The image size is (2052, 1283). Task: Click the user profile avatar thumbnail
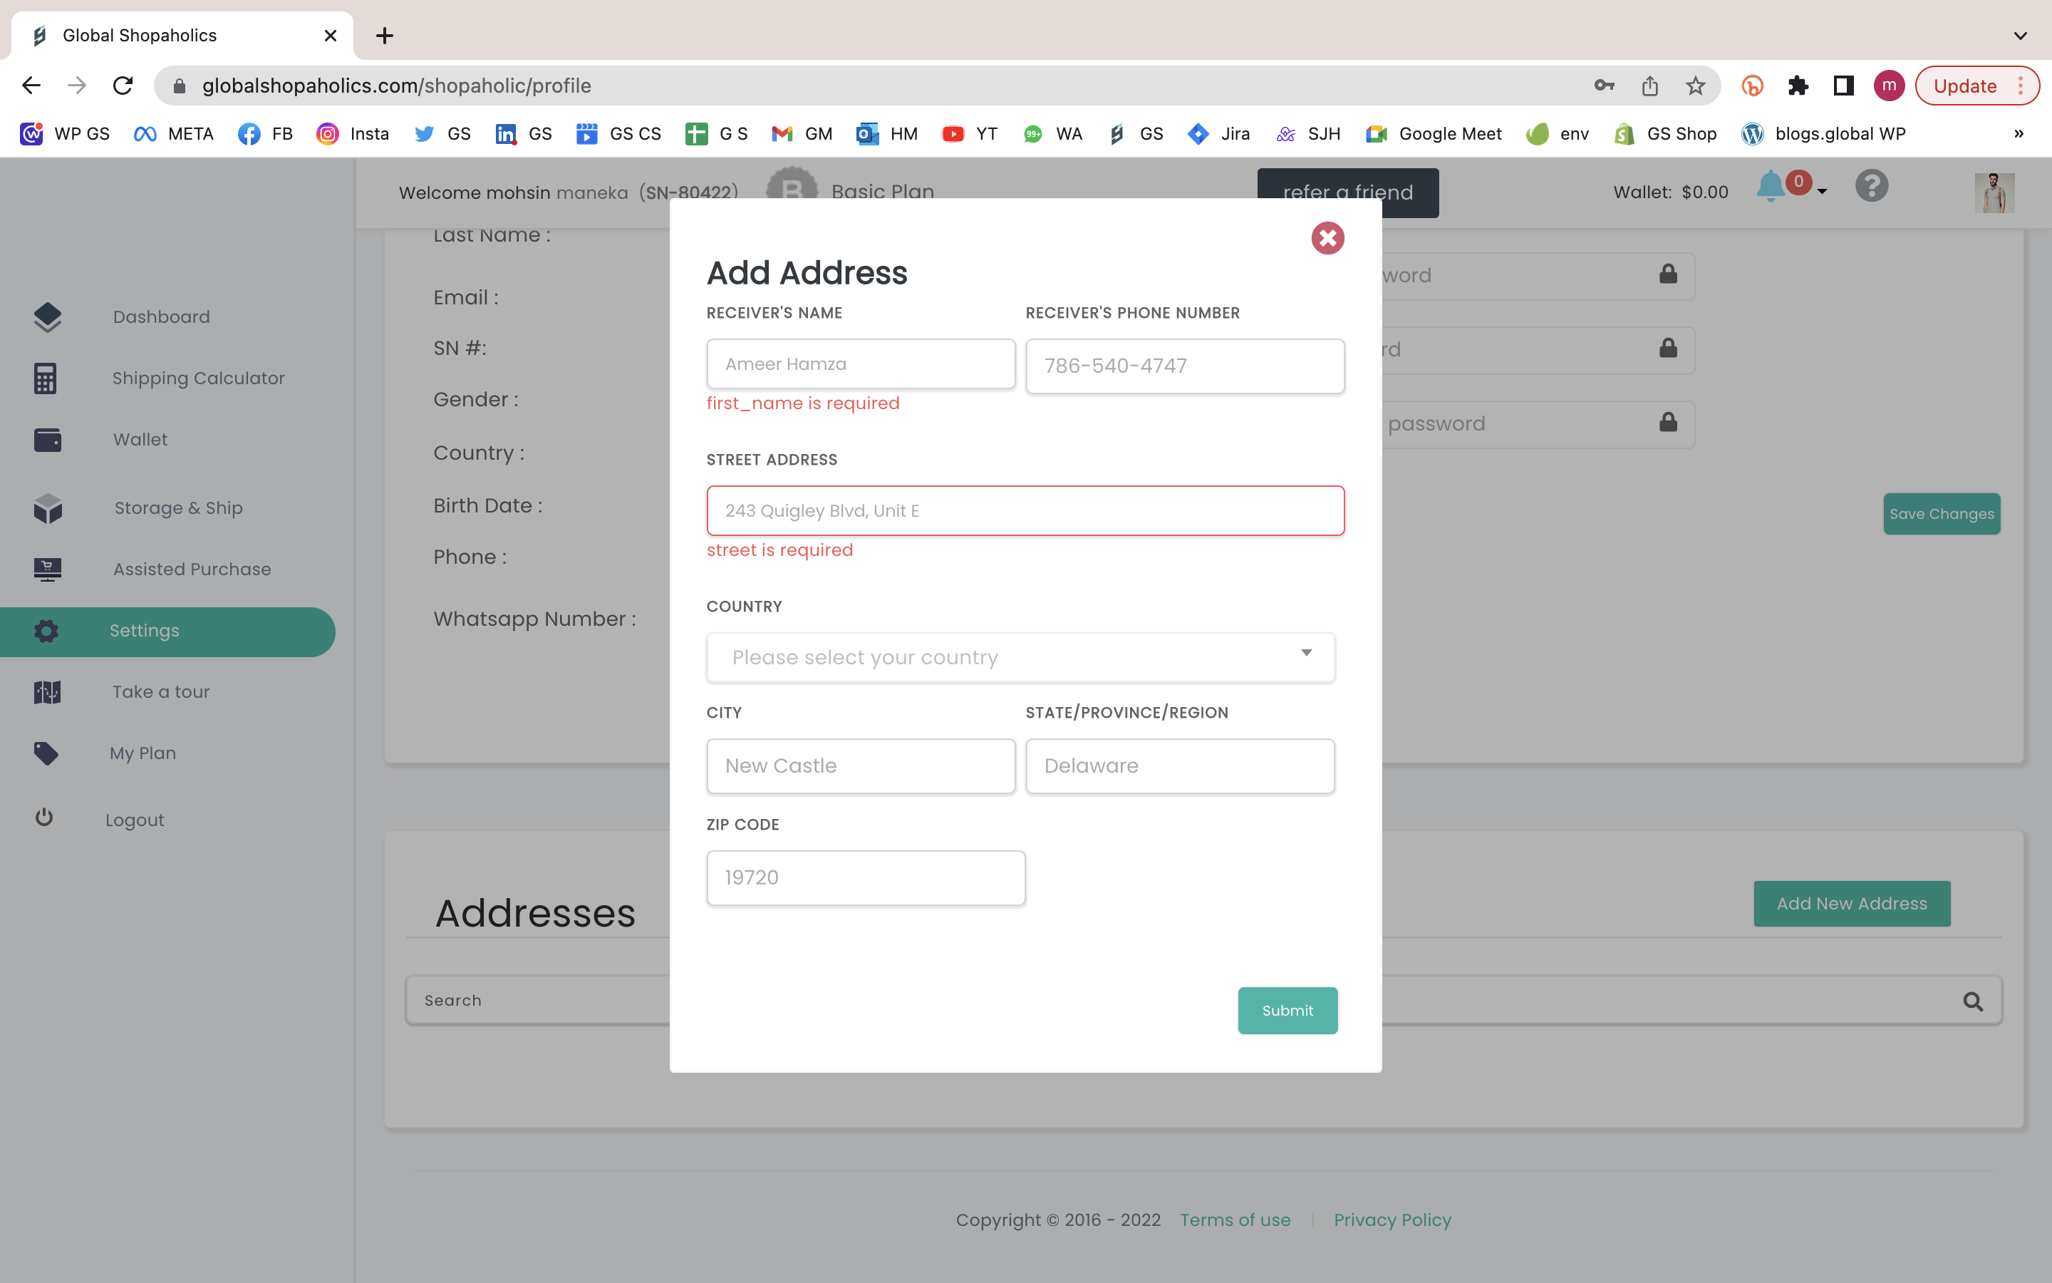(1994, 192)
